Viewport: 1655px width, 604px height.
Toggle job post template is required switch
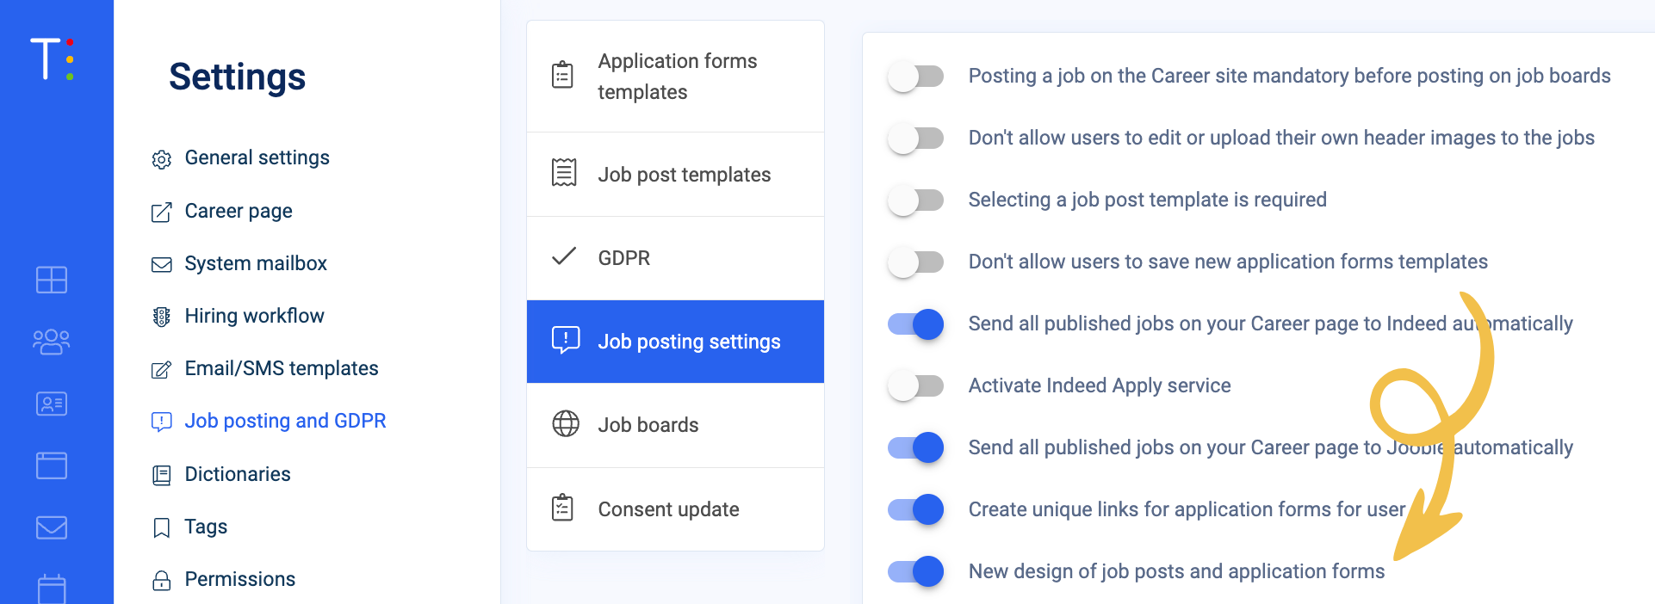[x=915, y=200]
